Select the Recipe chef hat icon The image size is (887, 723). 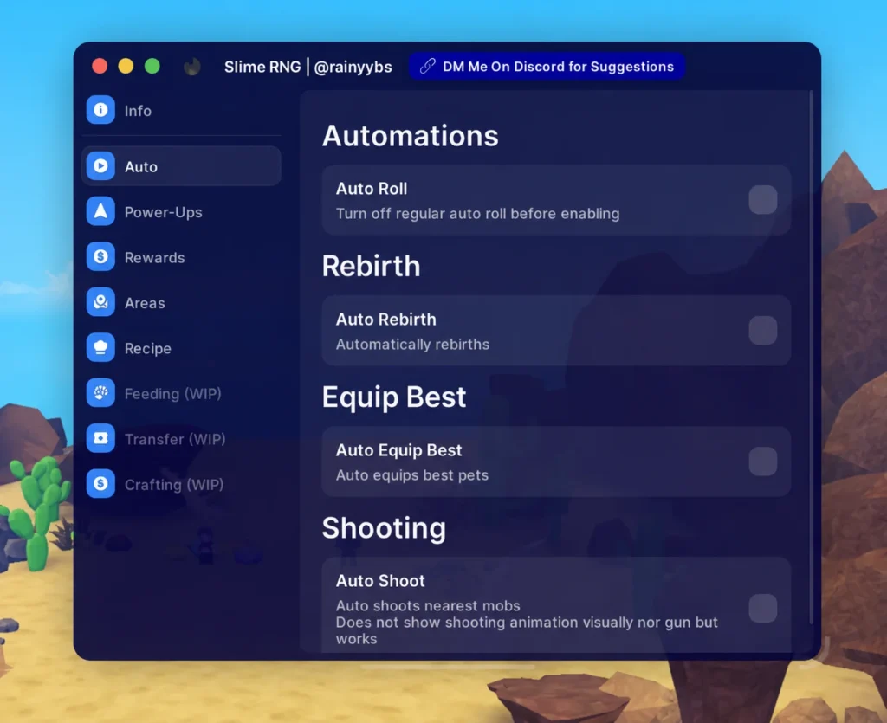click(100, 347)
